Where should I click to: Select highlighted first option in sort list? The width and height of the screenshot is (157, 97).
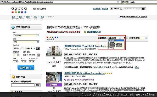point(116,41)
